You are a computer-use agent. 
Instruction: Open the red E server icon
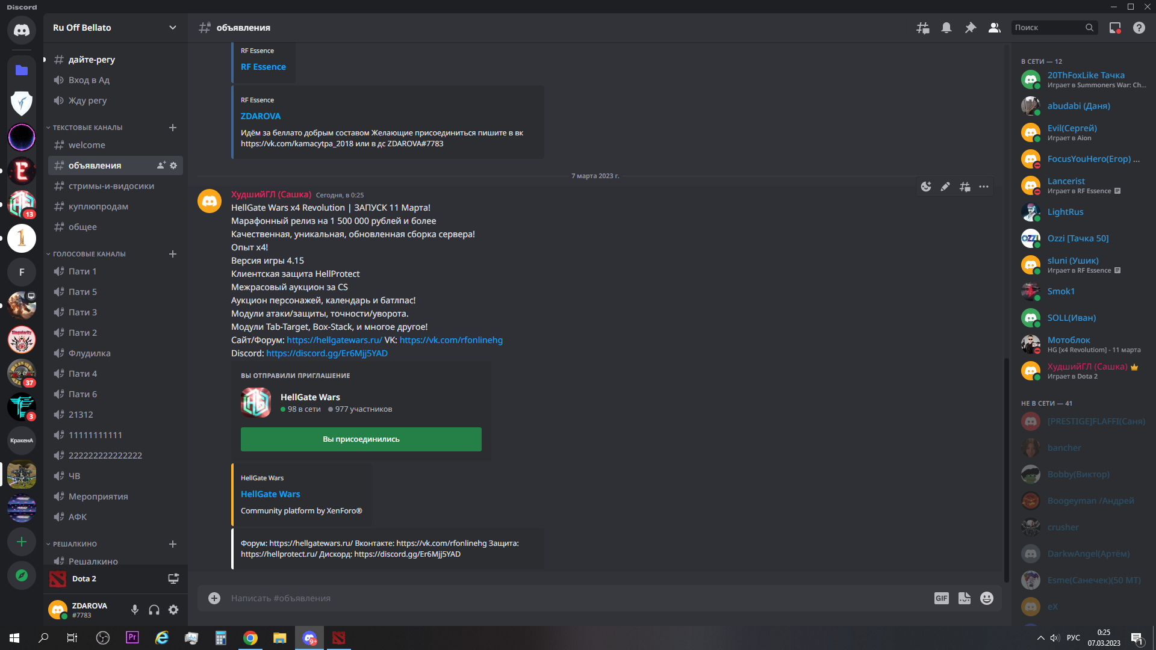22,171
